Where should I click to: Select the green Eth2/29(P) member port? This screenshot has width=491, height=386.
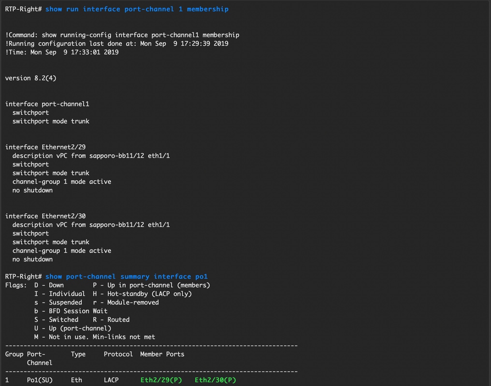tap(161, 380)
